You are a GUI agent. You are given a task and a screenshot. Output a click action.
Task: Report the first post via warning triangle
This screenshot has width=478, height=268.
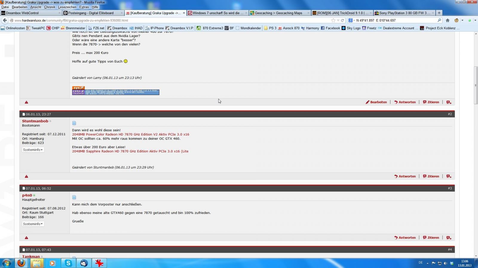coord(26,102)
